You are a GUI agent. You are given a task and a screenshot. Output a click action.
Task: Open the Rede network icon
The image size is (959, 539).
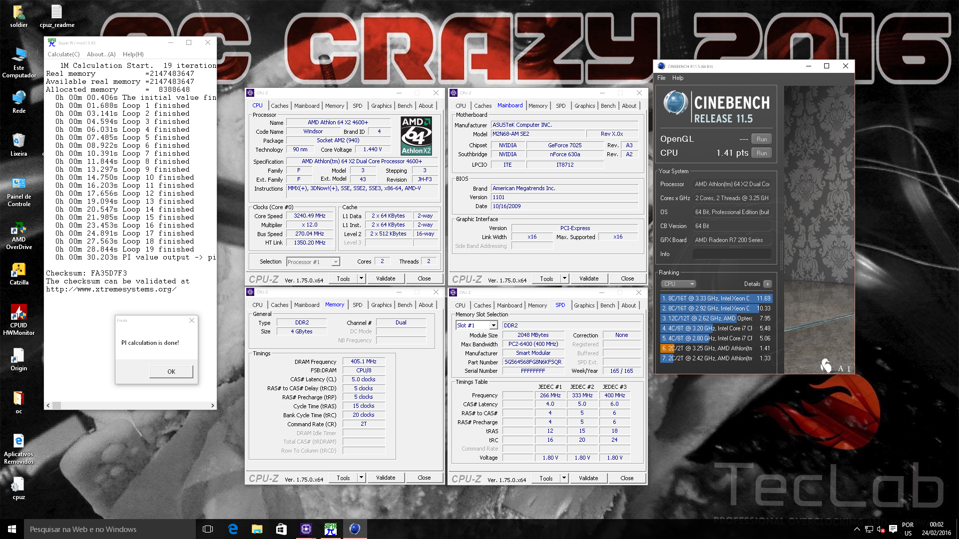pyautogui.click(x=19, y=102)
